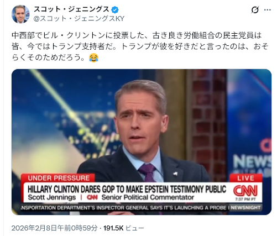Viewport: 277px width, 236px height.
Task: Click the Hillary Clinton headline chyron
Action: [x=127, y=189]
